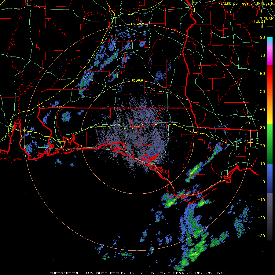Click the "KEVX" station ID in the caption

coord(179,273)
